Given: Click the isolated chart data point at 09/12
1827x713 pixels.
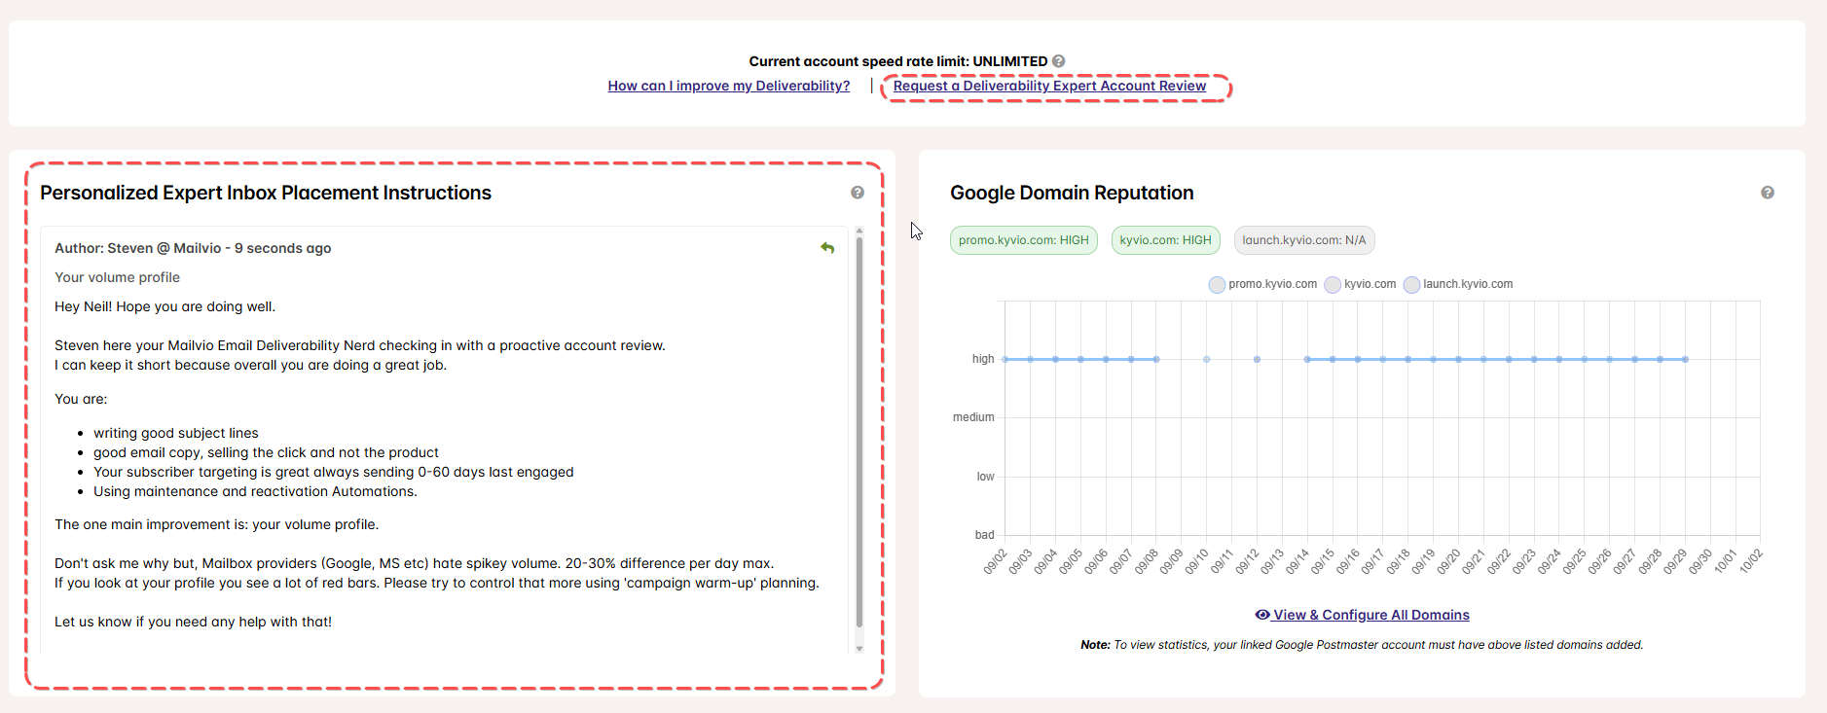Looking at the screenshot, I should [1258, 360].
